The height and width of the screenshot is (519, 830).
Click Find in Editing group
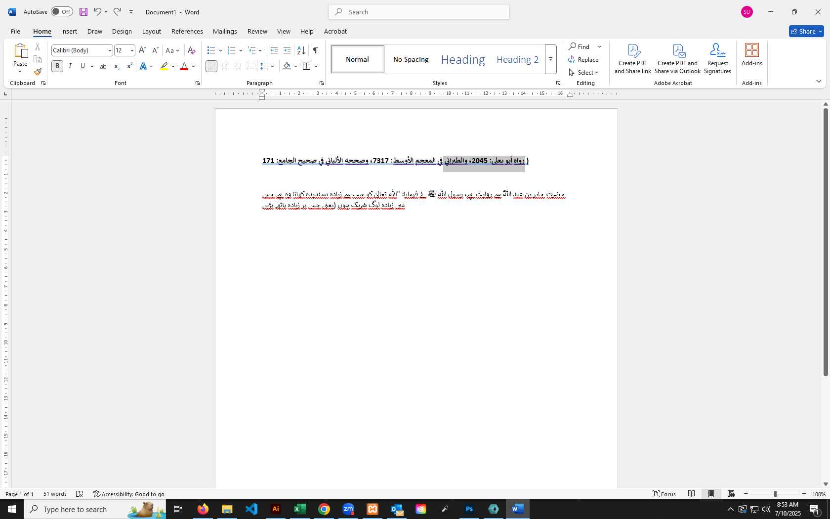pyautogui.click(x=579, y=46)
